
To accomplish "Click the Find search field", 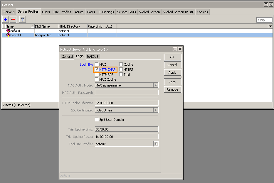I will coord(264,20).
